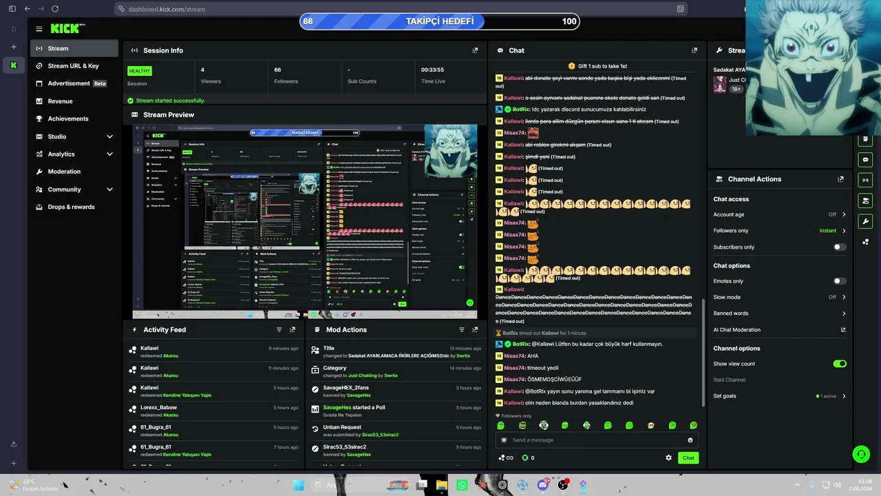Pop out the Session Info panel
The image size is (881, 496).
point(475,50)
